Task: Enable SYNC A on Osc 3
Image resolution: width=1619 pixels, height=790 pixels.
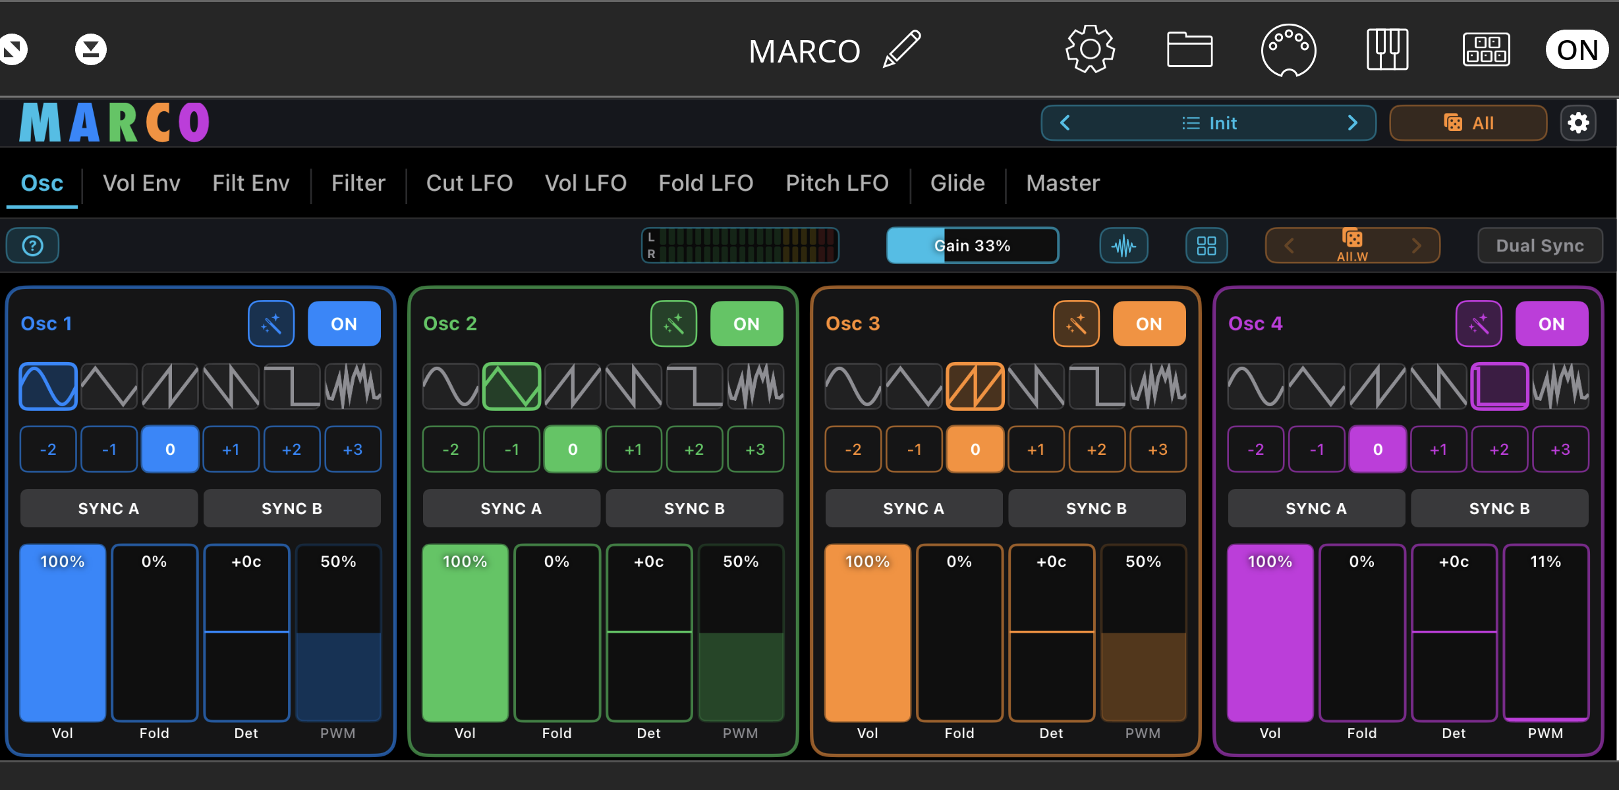Action: tap(914, 508)
